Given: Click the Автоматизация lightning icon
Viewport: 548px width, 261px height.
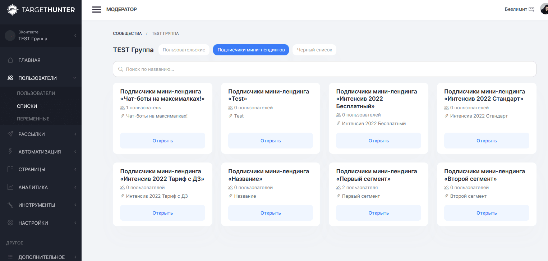Looking at the screenshot, I should (11, 152).
